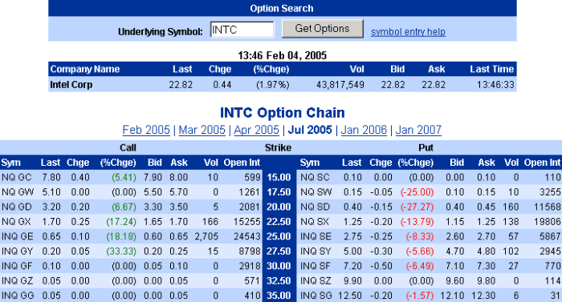Click put percent change (-1.57)
This screenshot has width=562, height=302.
pyautogui.click(x=420, y=296)
